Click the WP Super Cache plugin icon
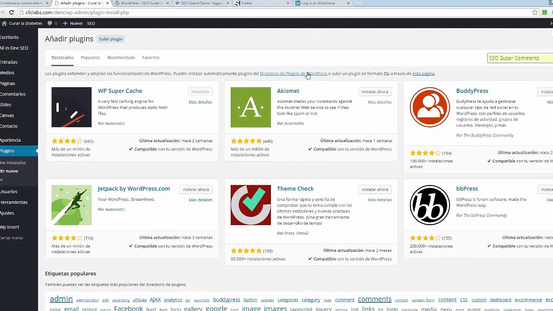 click(71, 107)
